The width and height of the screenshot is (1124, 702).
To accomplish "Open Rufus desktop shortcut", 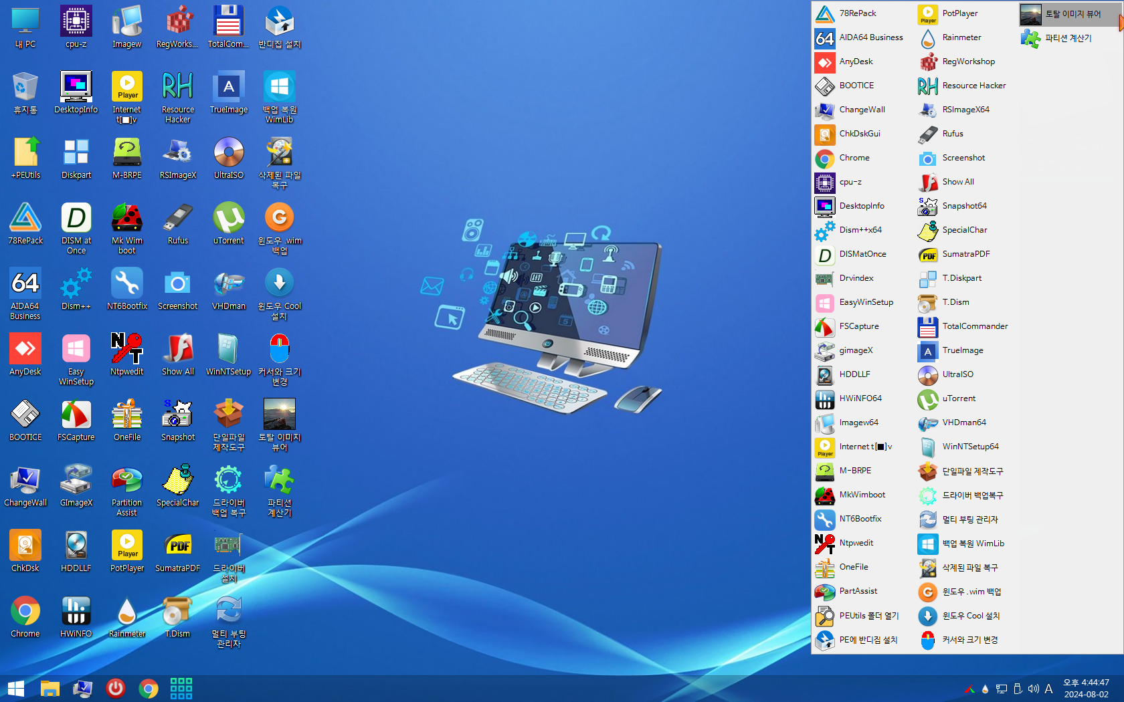I will point(177,224).
